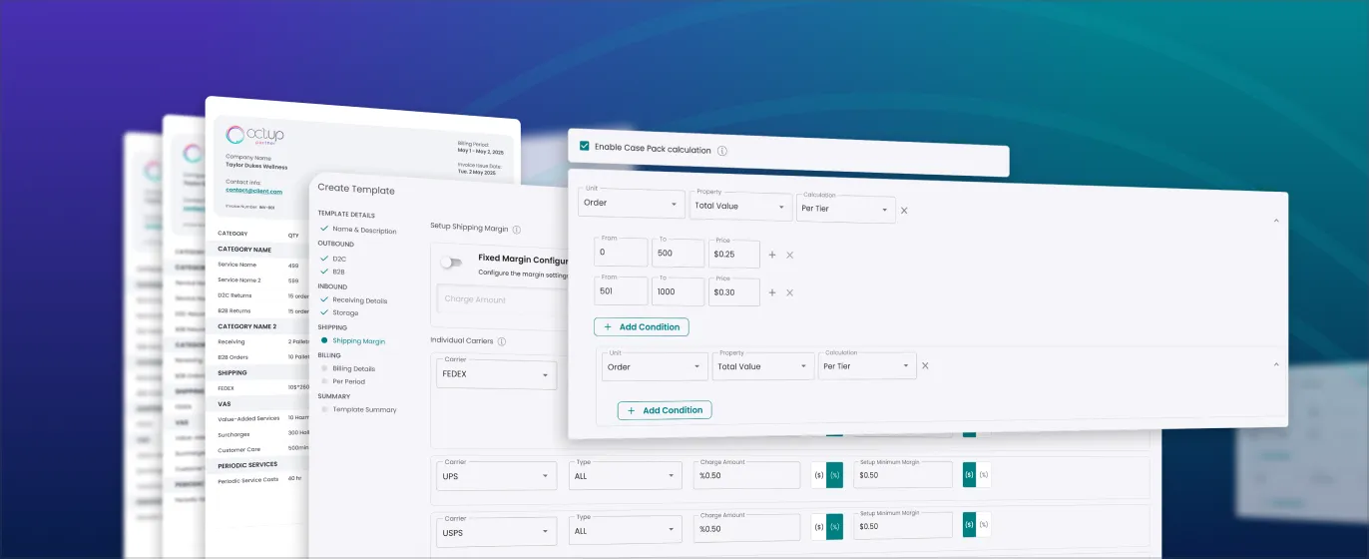Screen dimensions: 1369x559
Task: Click the UPS Charge Amount field
Action: coord(746,475)
